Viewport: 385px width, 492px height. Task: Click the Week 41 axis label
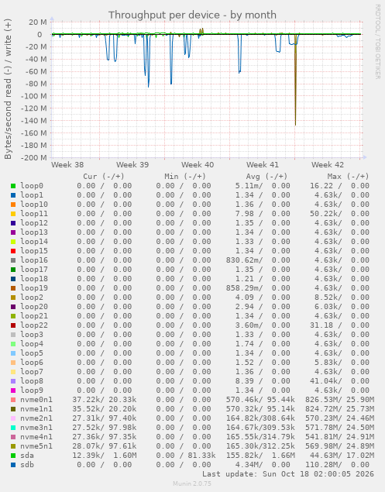[x=263, y=165]
